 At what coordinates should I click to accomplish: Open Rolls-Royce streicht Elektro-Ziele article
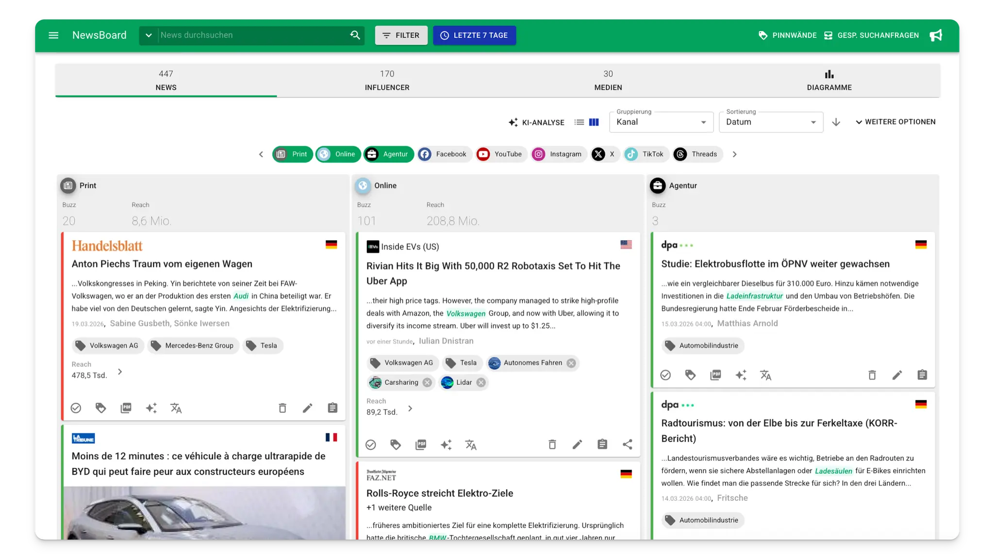pyautogui.click(x=440, y=493)
